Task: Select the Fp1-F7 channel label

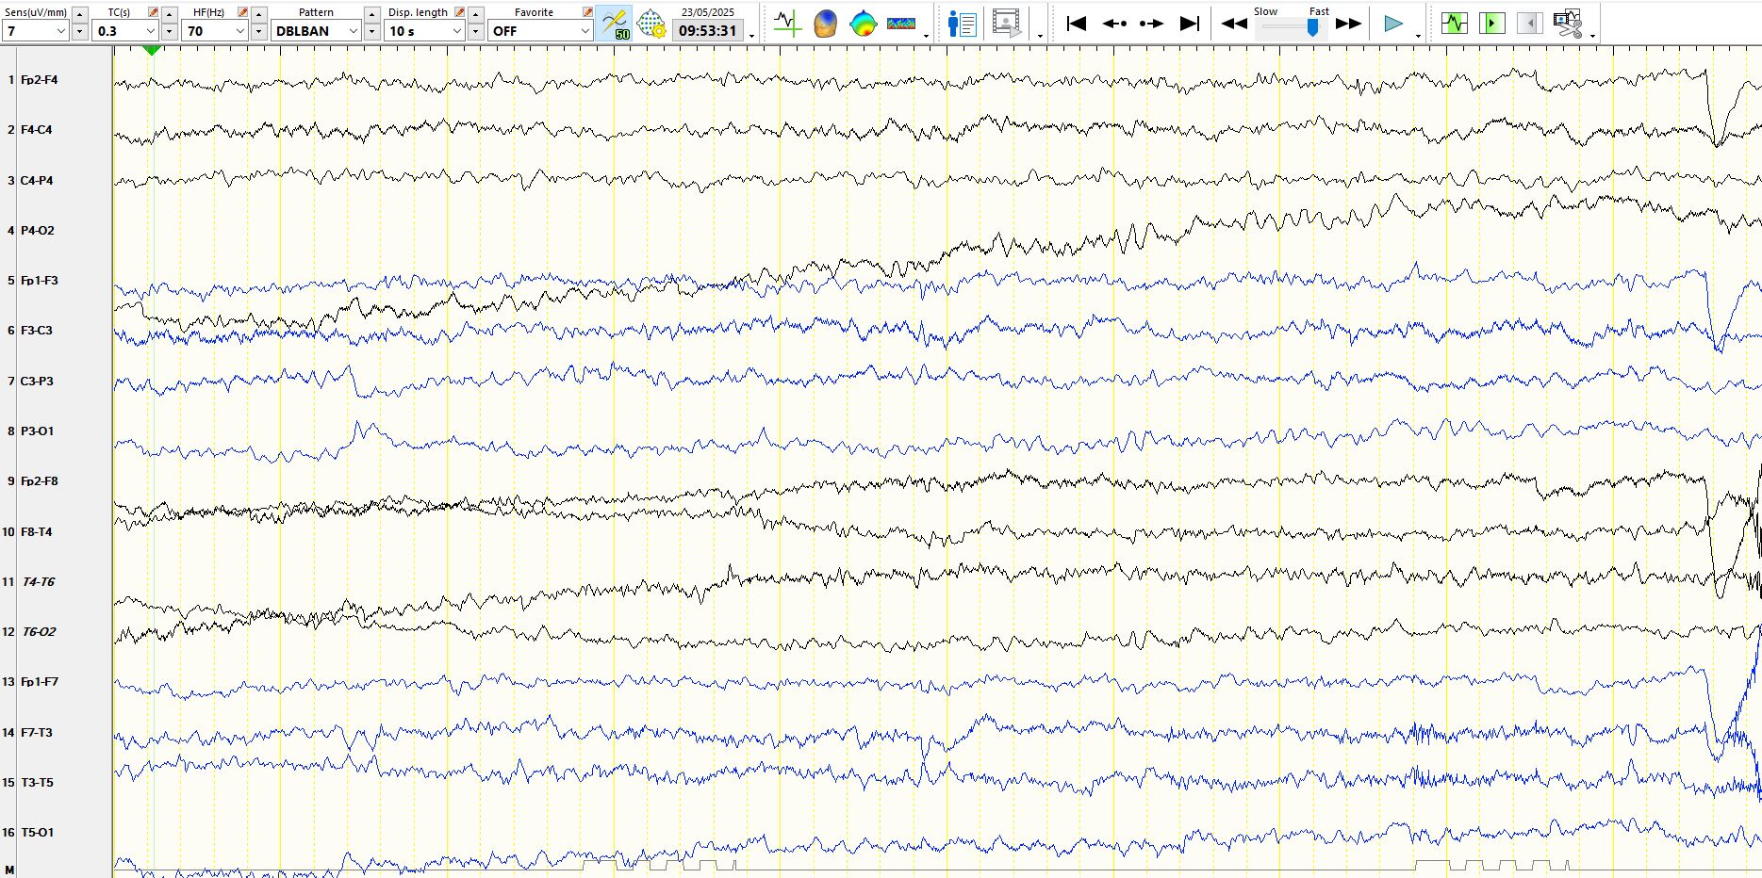Action: (39, 682)
